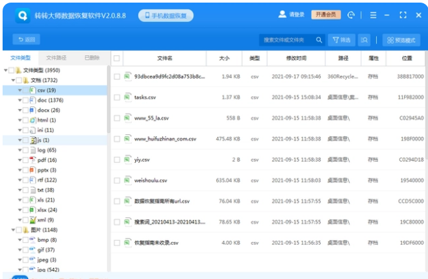
Task: Switch to the 已删除 tab
Action: click(92, 58)
